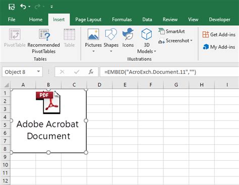Click the Adobe Acrobat Document label
Viewport: 239px width, 185px height.
[x=48, y=130]
